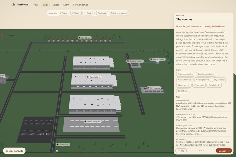Open the Learn page
This screenshot has height=157, width=236.
point(66,5)
